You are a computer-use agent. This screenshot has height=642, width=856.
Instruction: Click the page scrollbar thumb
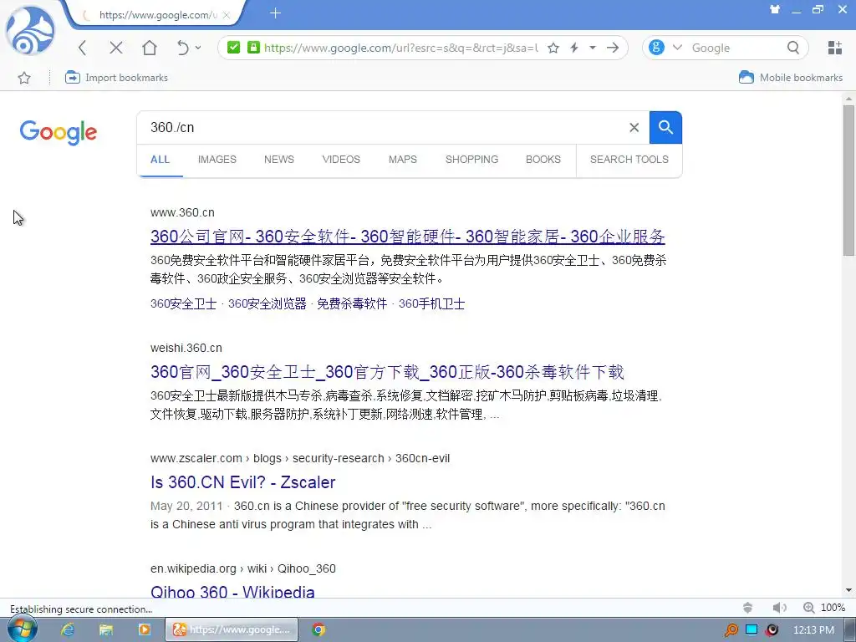[x=848, y=181]
